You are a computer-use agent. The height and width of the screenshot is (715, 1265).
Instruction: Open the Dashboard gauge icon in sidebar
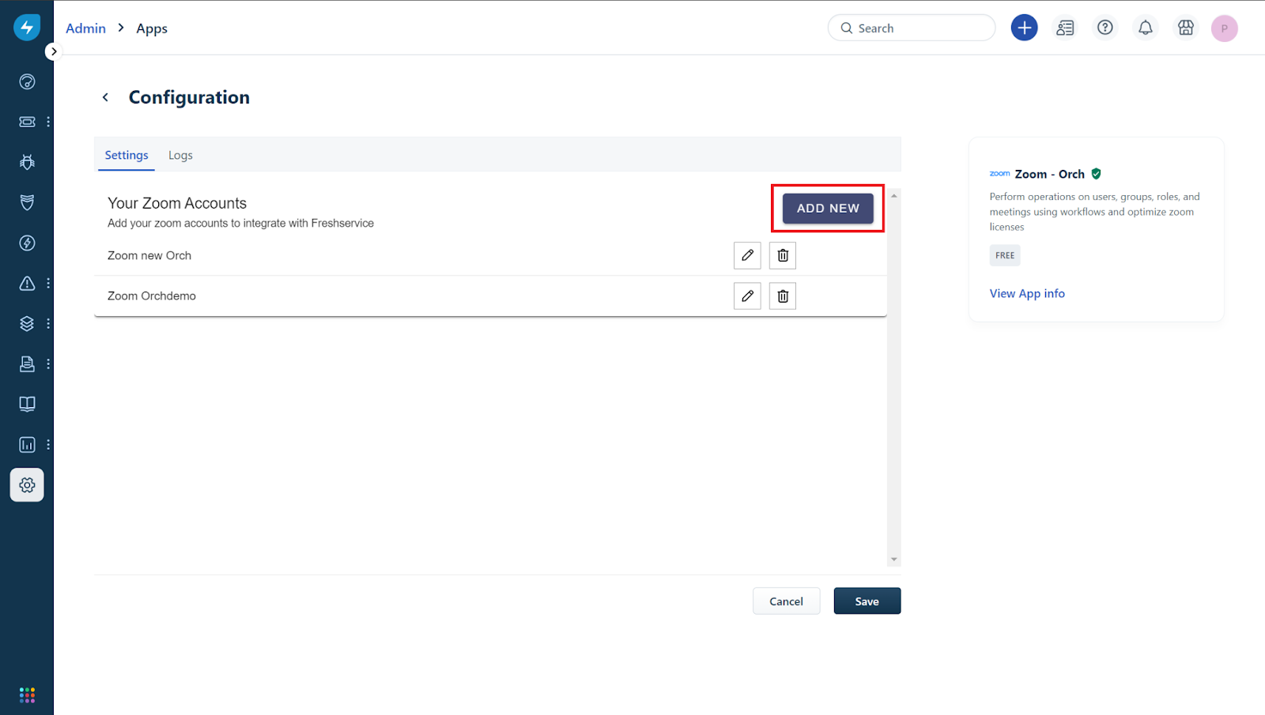click(27, 81)
